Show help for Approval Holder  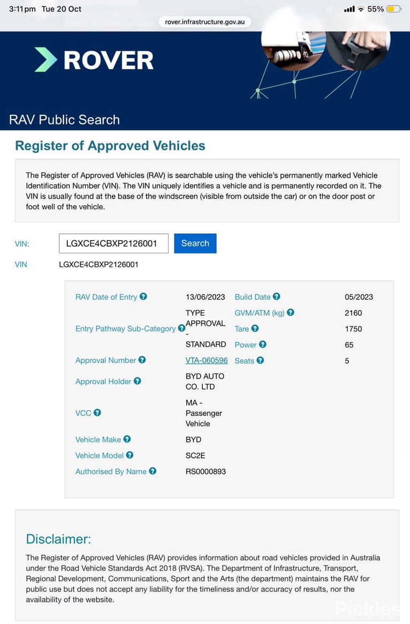coord(137,381)
